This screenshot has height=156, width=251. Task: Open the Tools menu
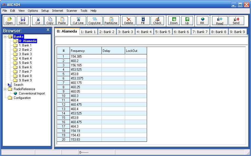(84, 11)
